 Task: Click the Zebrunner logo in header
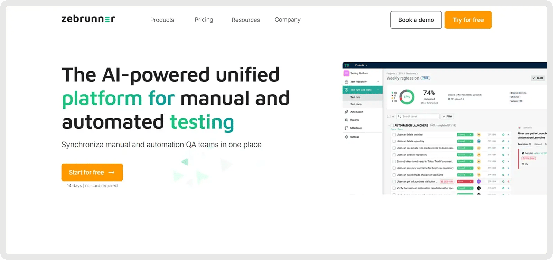point(88,19)
